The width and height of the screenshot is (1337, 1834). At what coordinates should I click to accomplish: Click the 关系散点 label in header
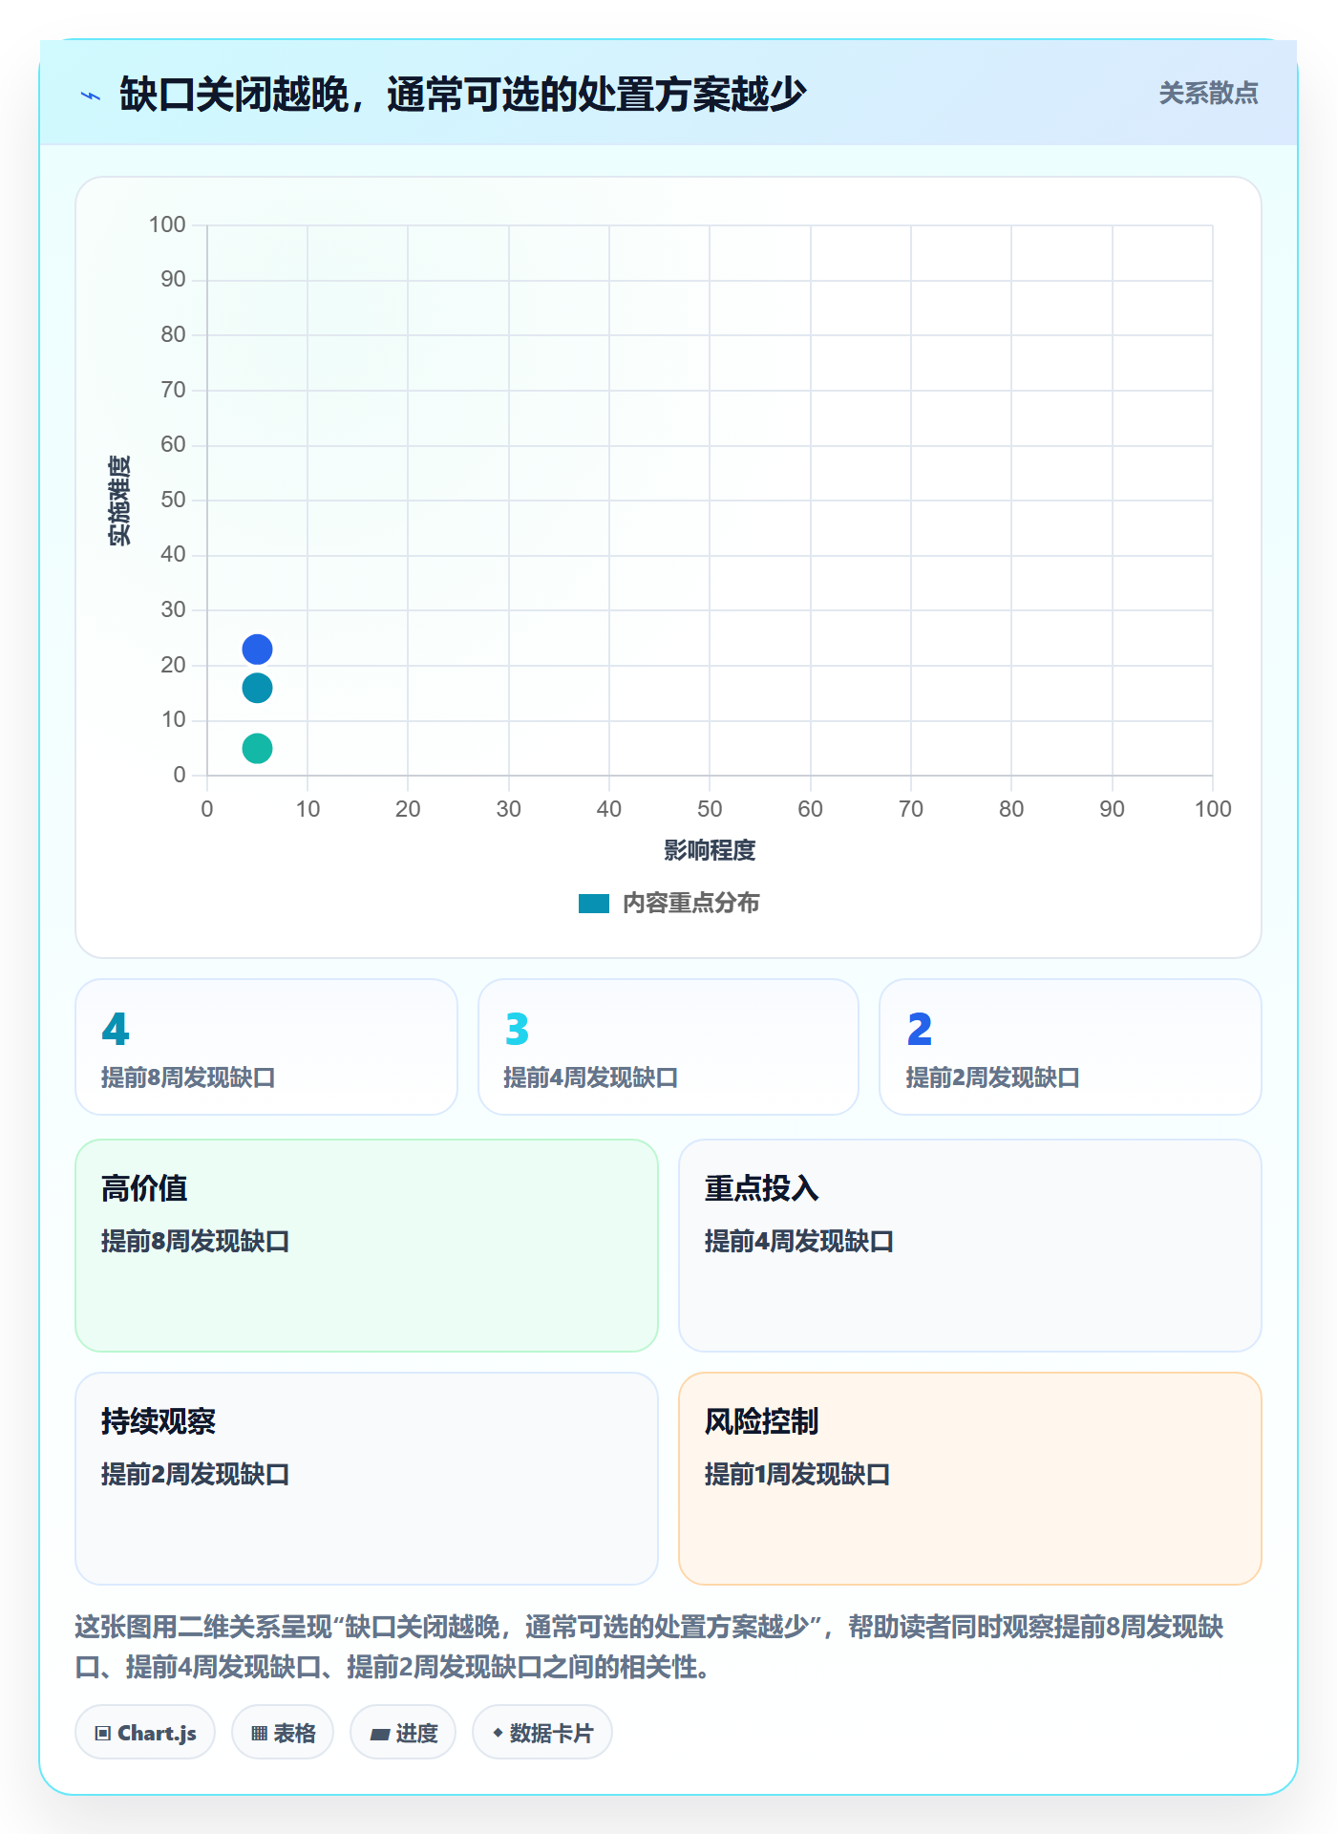pos(1208,94)
